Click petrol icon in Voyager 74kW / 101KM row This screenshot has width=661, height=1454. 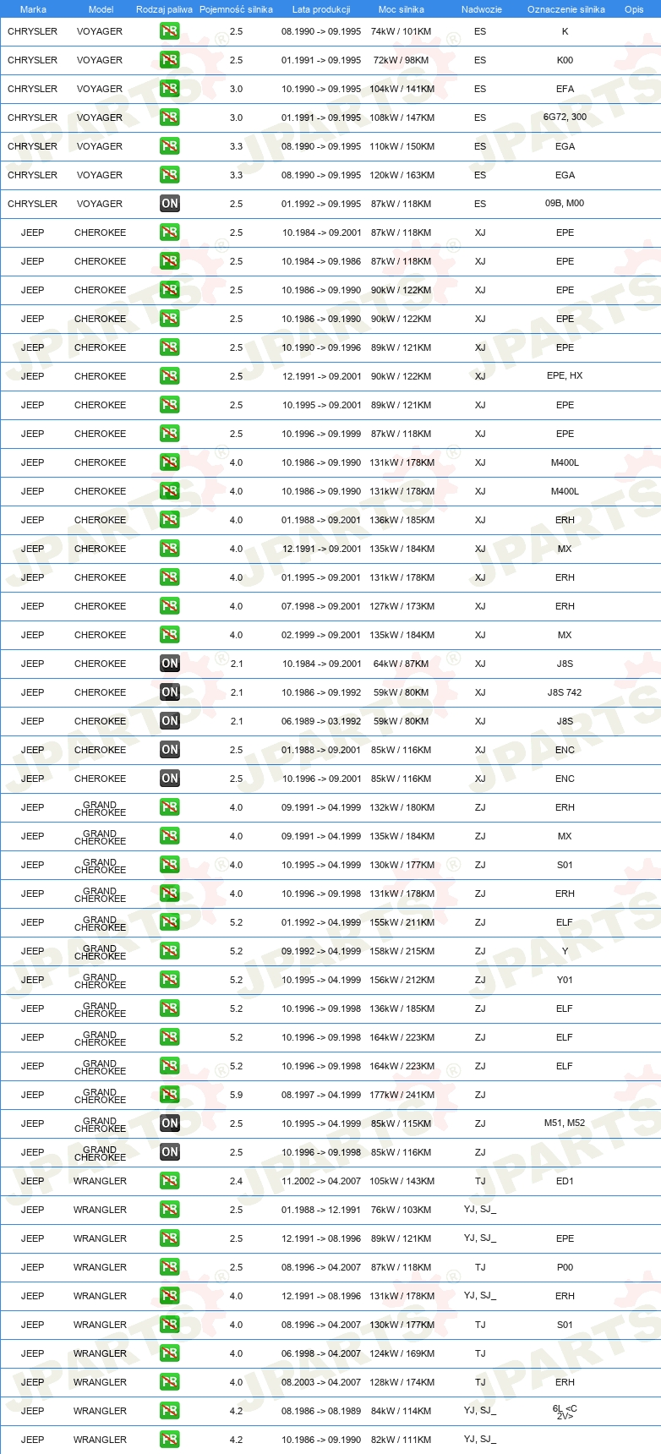170,31
